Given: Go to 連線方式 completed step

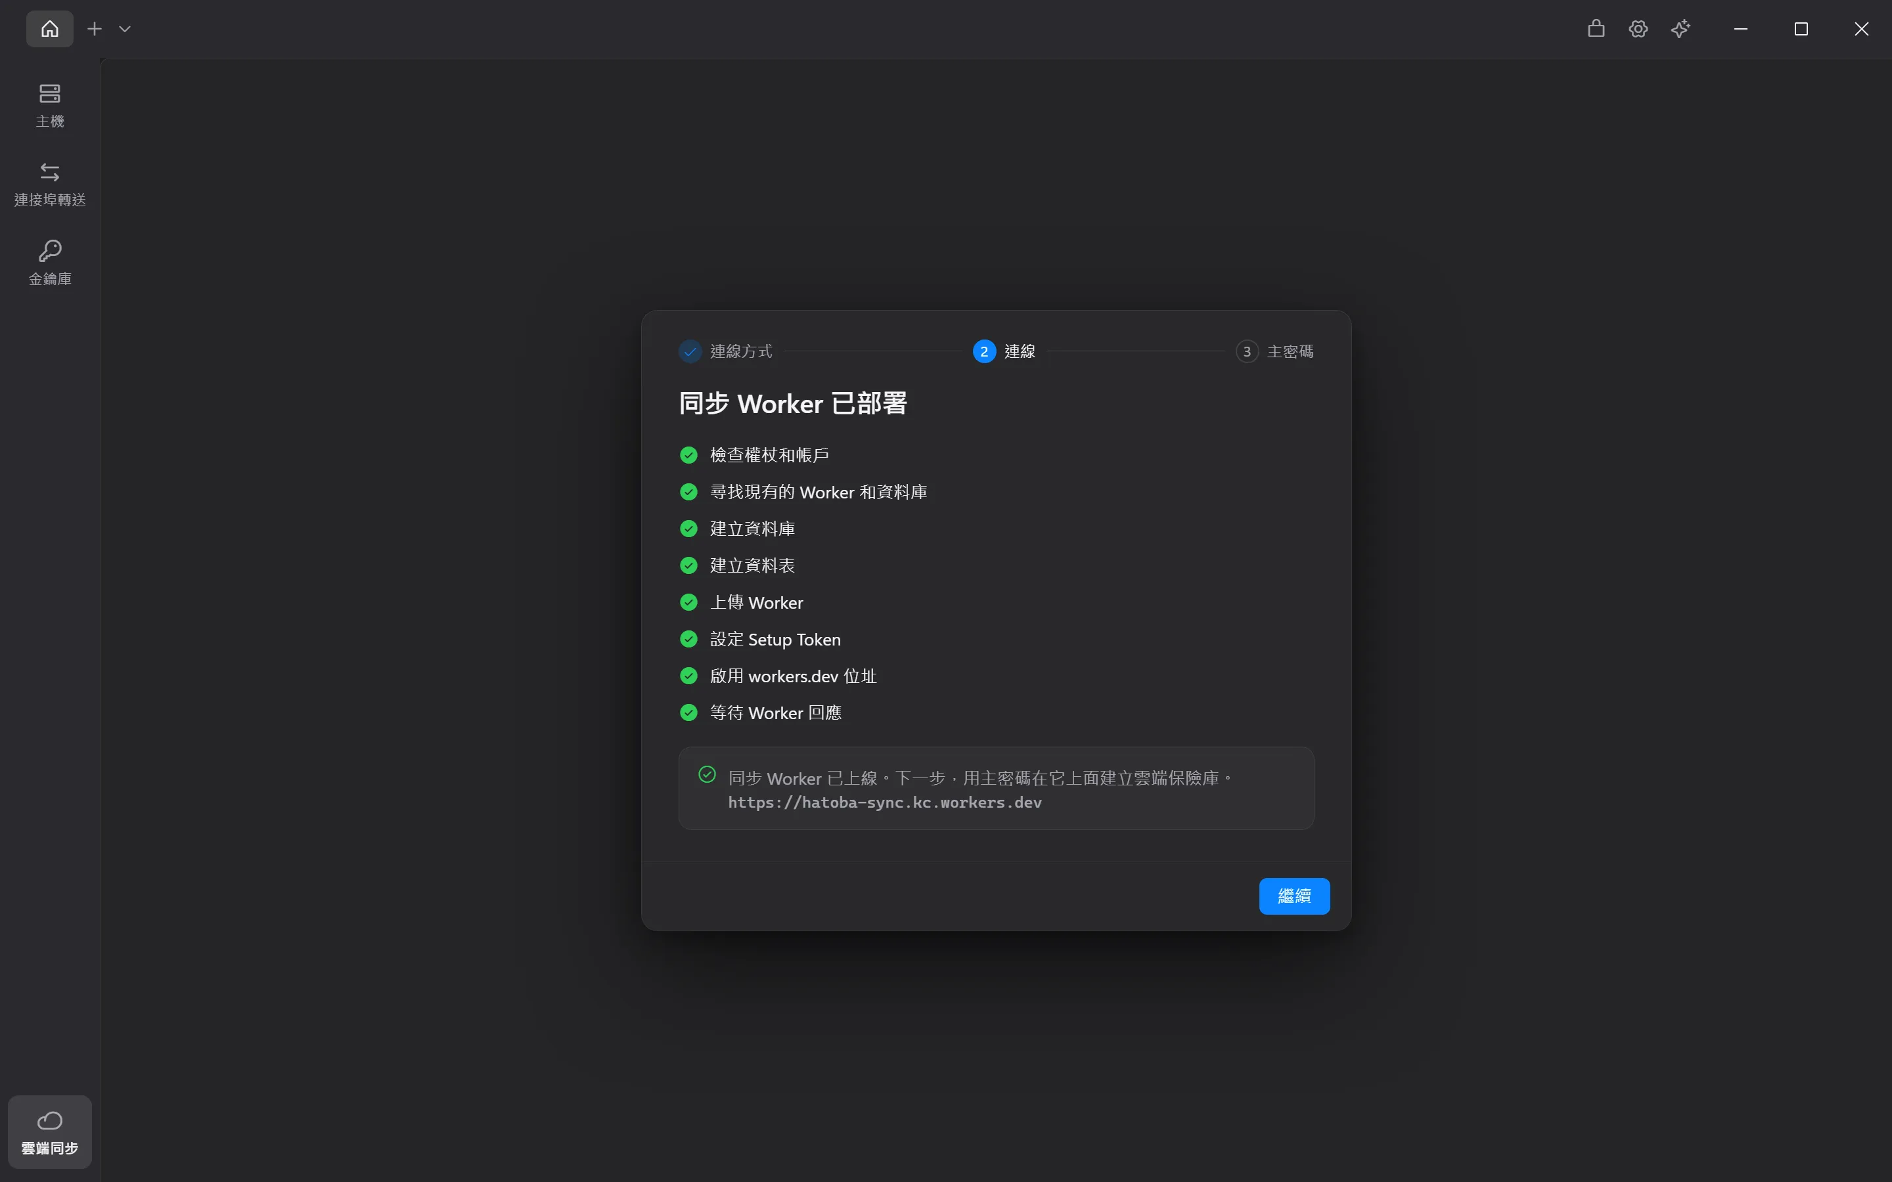Looking at the screenshot, I should click(725, 351).
